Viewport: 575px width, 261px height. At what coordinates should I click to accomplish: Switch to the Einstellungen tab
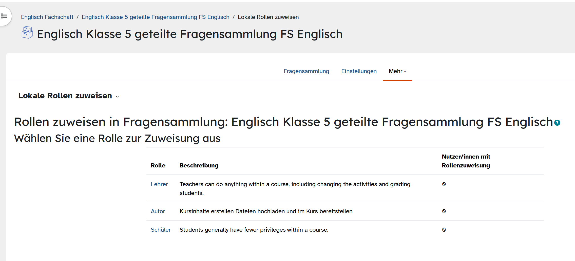point(359,71)
